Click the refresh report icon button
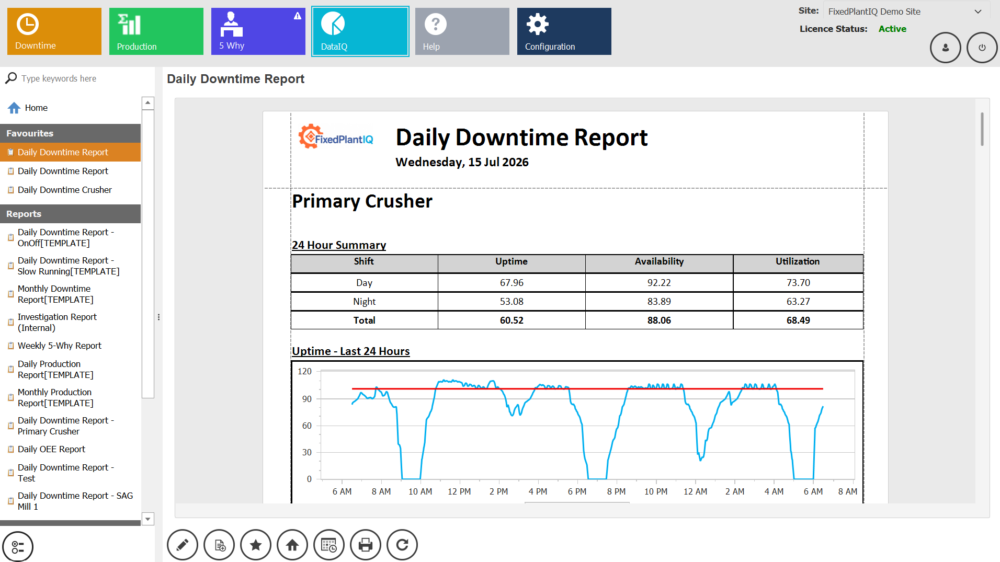The image size is (1000, 562). pos(402,545)
